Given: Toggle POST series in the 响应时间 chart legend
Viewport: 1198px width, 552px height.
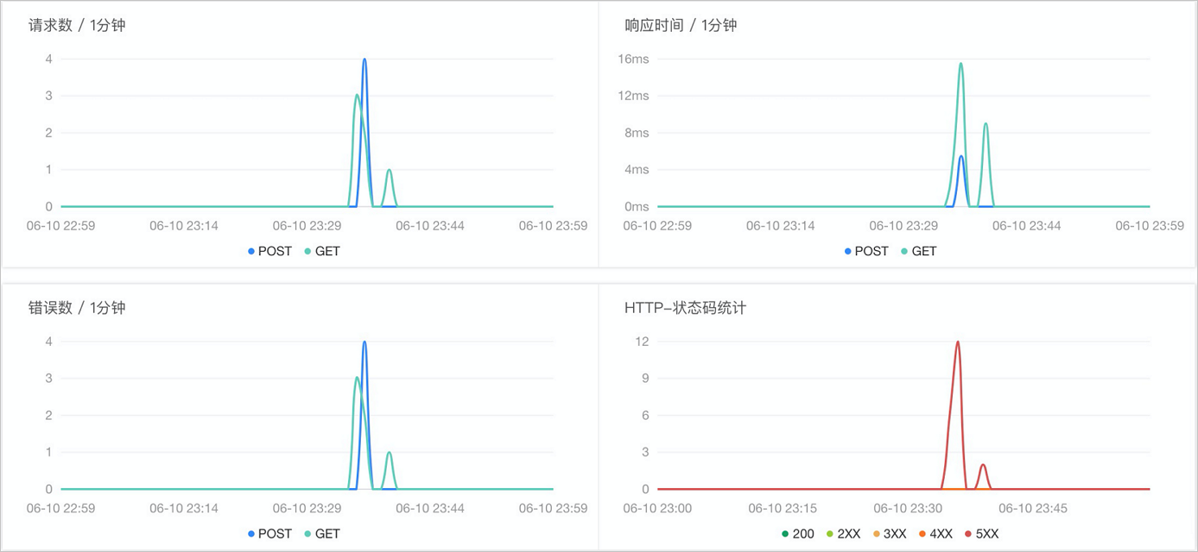Looking at the screenshot, I should coord(866,251).
